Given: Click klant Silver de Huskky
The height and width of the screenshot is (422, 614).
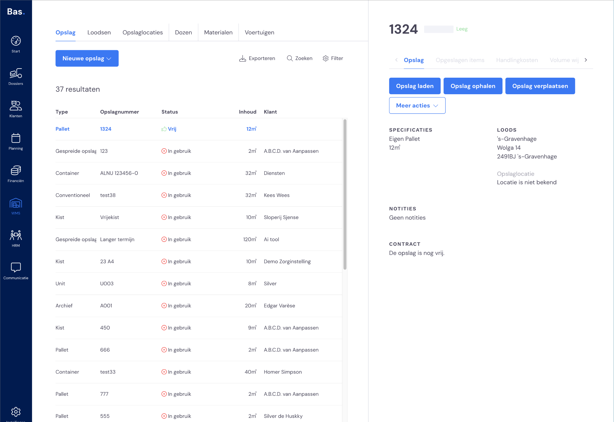Looking at the screenshot, I should [x=283, y=416].
